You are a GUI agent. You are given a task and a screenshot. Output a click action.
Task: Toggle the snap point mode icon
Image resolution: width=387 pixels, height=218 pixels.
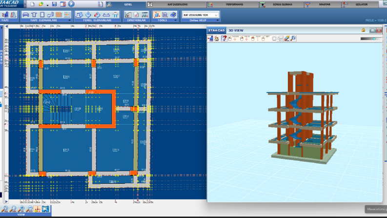(x=37, y=209)
